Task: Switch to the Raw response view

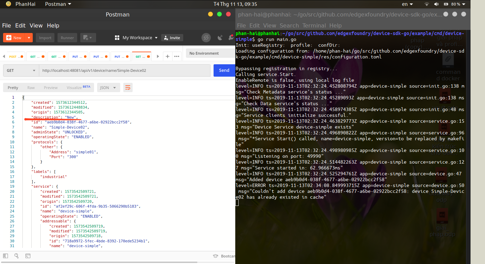Action: [31, 88]
